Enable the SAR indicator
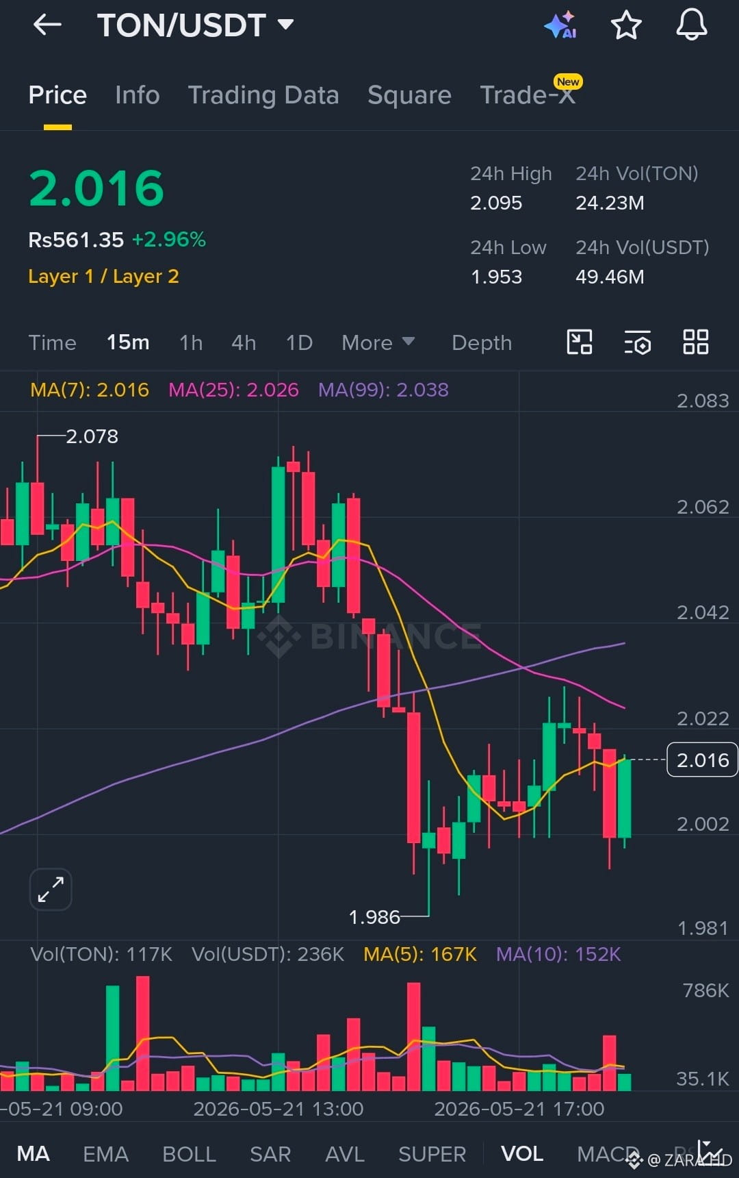This screenshot has height=1178, width=739. click(270, 1154)
